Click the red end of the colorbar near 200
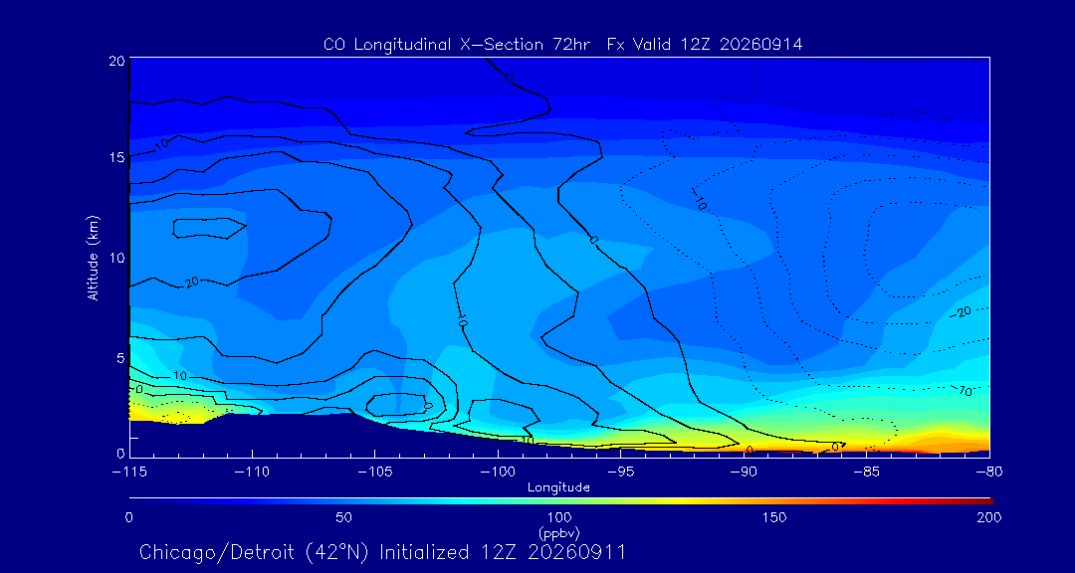 tap(985, 500)
